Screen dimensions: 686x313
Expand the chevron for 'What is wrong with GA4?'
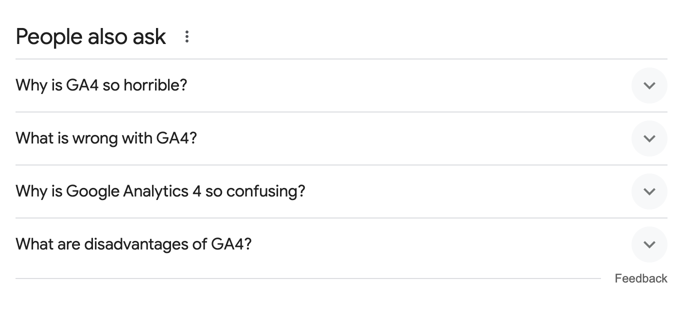pyautogui.click(x=649, y=138)
